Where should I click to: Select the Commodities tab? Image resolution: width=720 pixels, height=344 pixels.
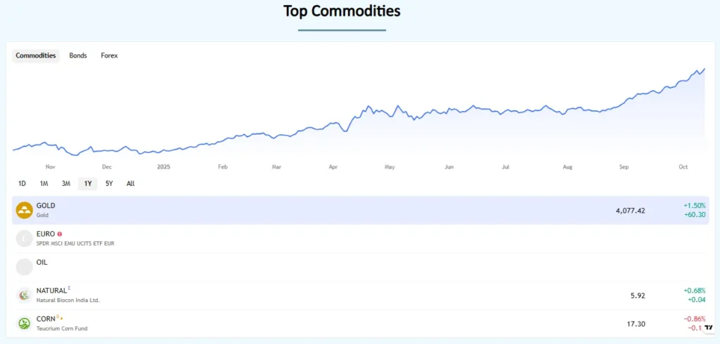pyautogui.click(x=36, y=55)
